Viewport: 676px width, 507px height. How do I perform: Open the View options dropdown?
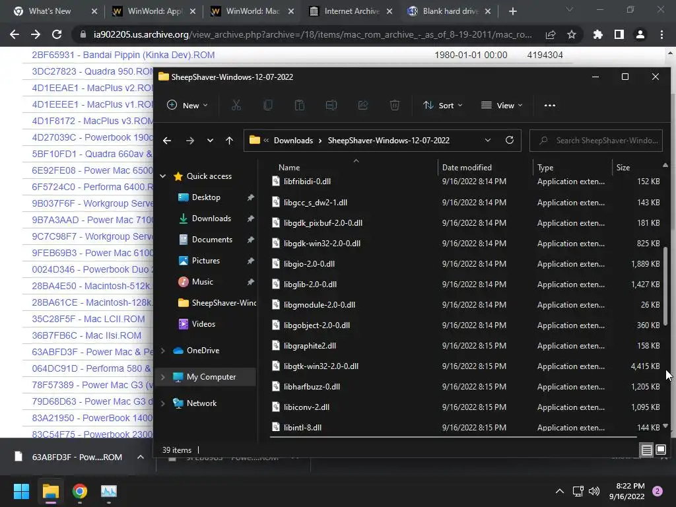point(502,105)
